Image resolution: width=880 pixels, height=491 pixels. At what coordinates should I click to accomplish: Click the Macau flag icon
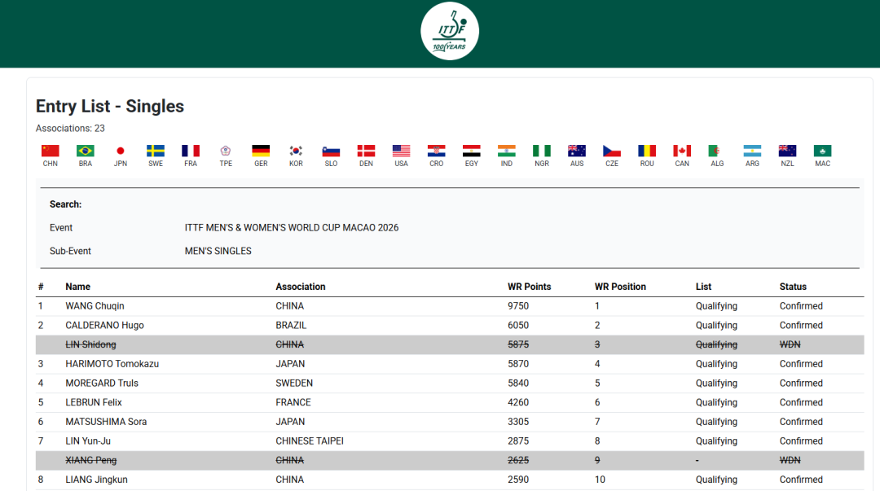coord(822,151)
